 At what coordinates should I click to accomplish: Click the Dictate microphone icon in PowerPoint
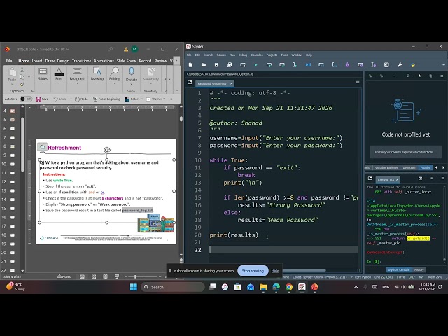[x=132, y=71]
